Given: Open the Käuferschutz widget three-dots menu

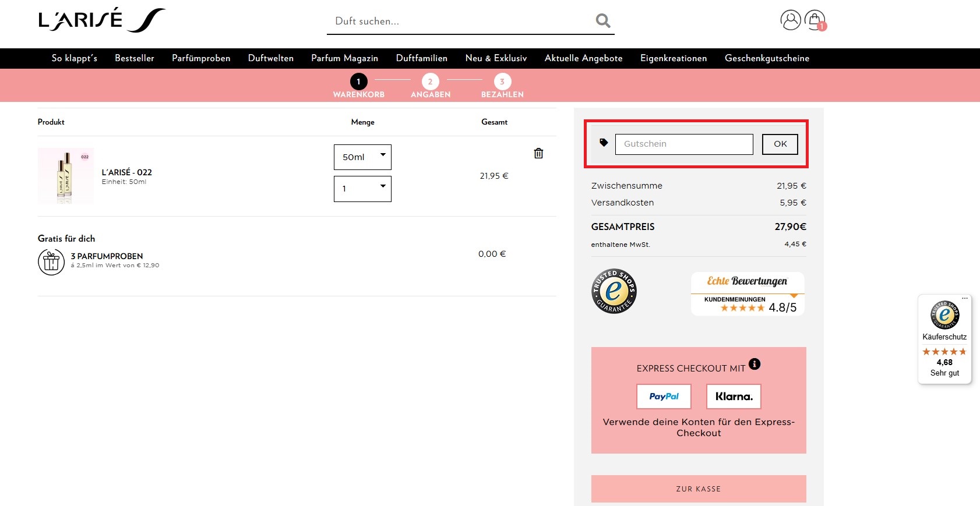Looking at the screenshot, I should pos(965,298).
